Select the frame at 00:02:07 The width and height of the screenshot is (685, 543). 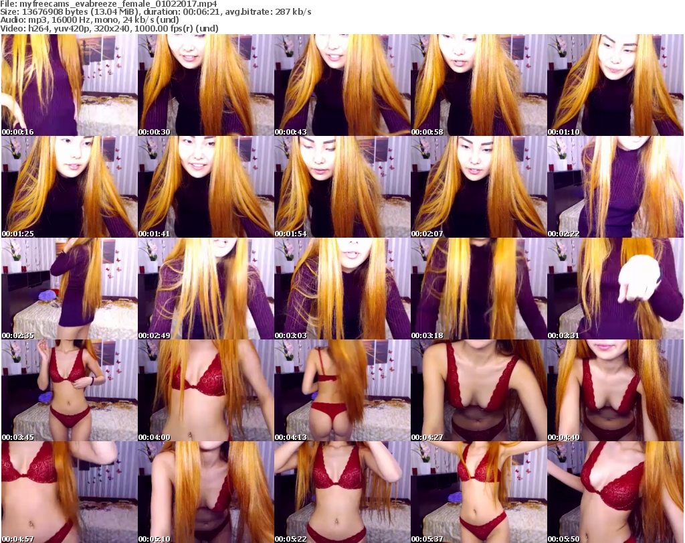coord(478,187)
